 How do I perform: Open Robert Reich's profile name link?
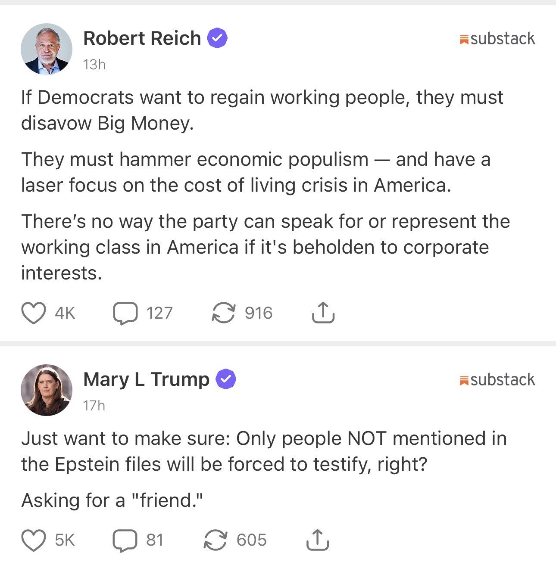(142, 38)
